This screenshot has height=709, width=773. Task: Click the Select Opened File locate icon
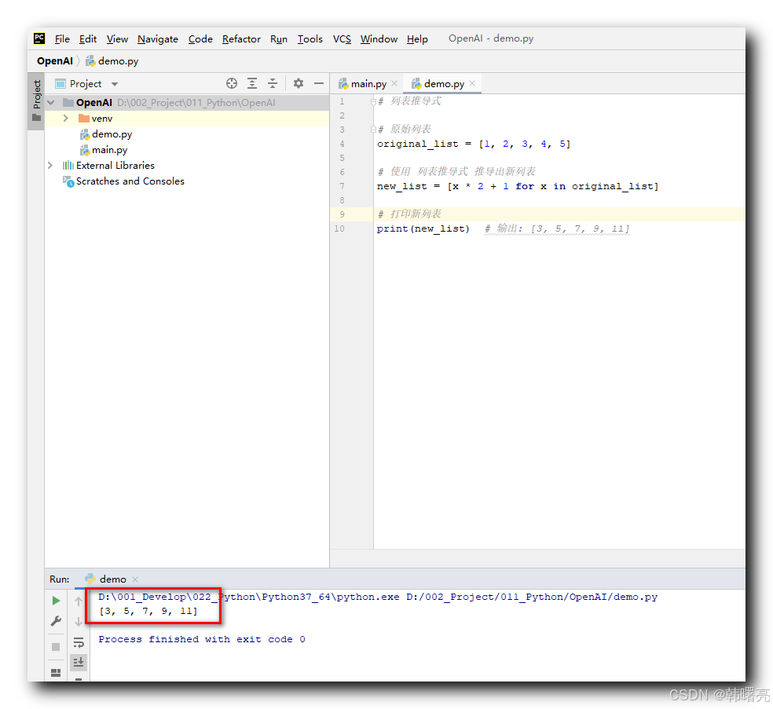pos(231,83)
